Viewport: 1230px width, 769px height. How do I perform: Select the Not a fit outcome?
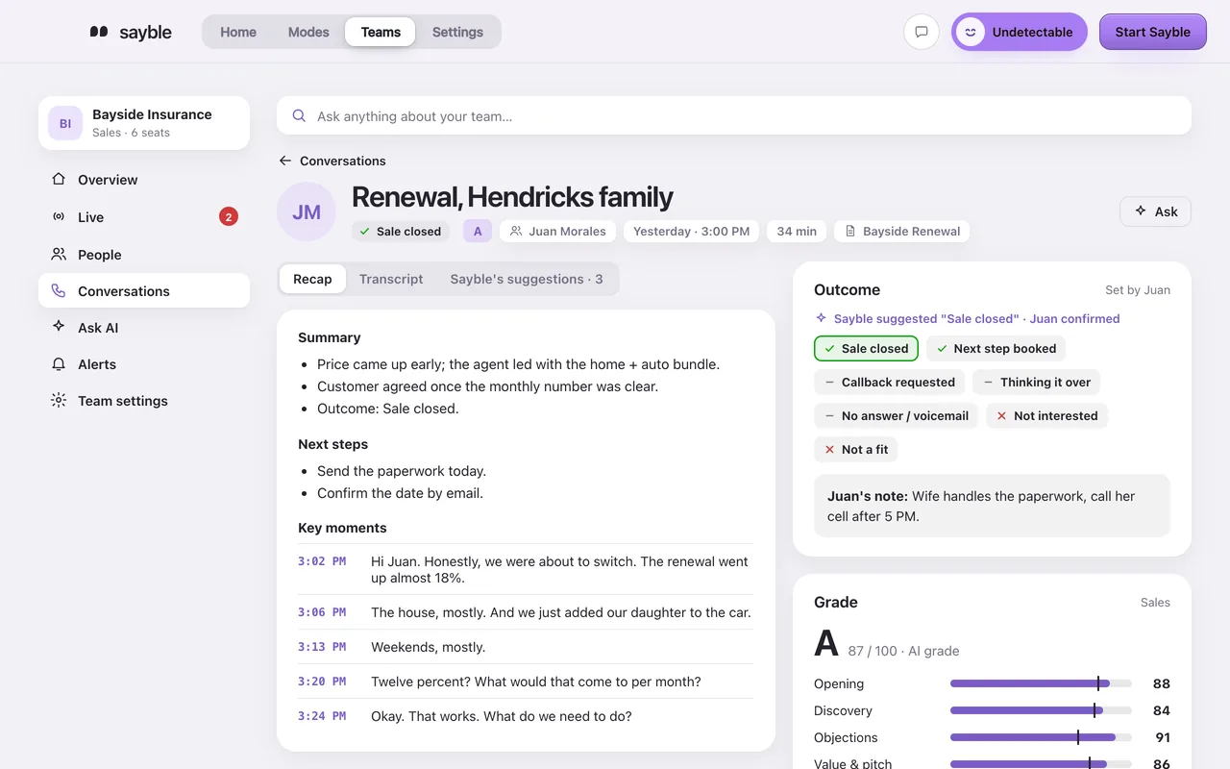coord(856,449)
